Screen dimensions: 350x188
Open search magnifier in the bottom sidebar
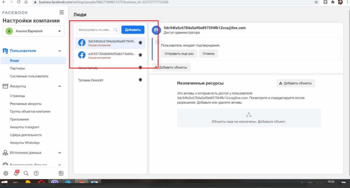pos(26,173)
